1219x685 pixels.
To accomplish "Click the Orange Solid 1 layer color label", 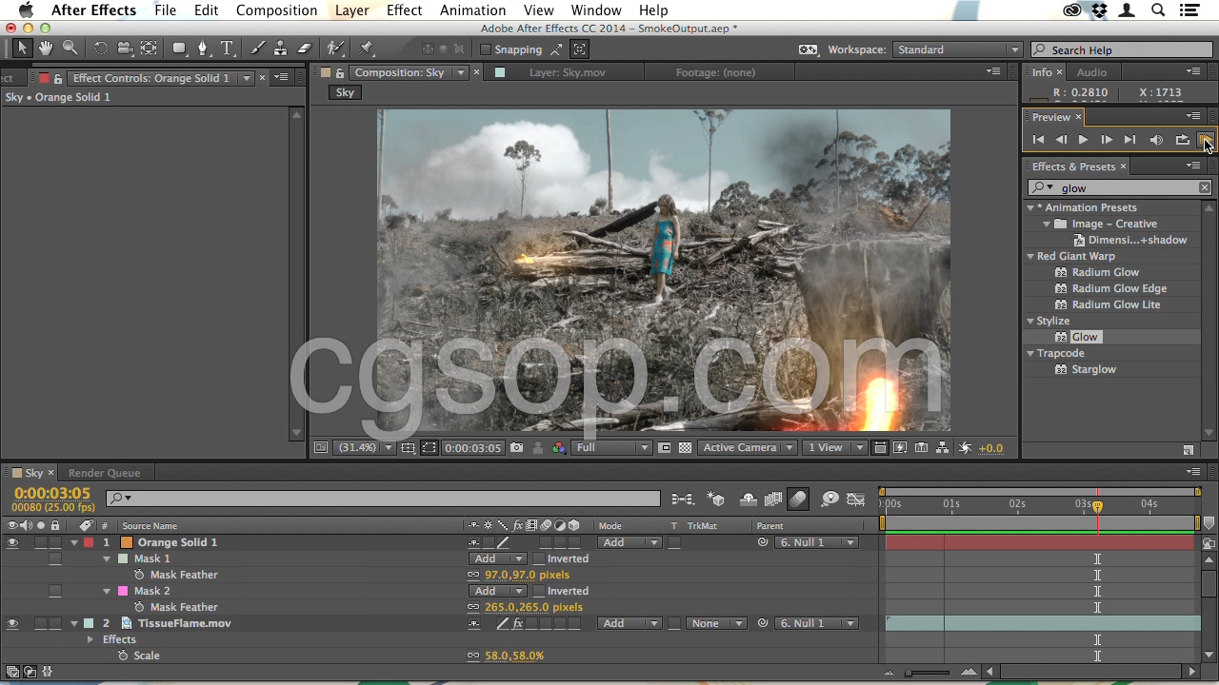I will coord(89,542).
